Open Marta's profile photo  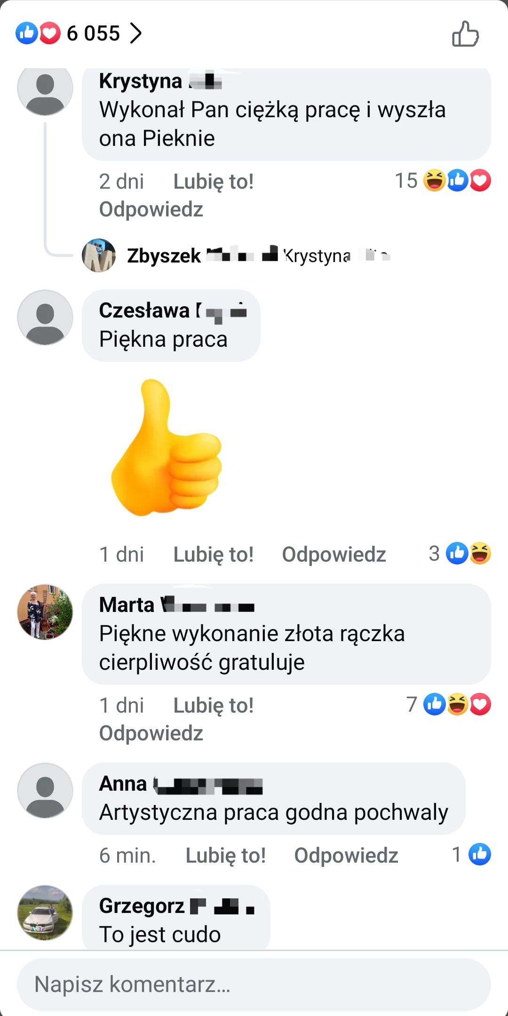coord(45,612)
